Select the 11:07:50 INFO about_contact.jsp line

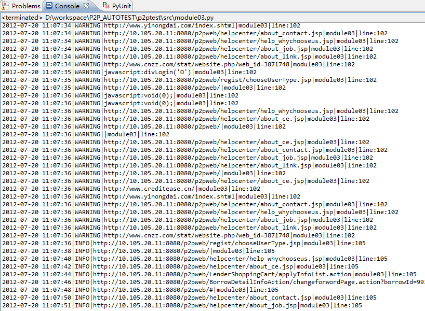(x=190, y=298)
